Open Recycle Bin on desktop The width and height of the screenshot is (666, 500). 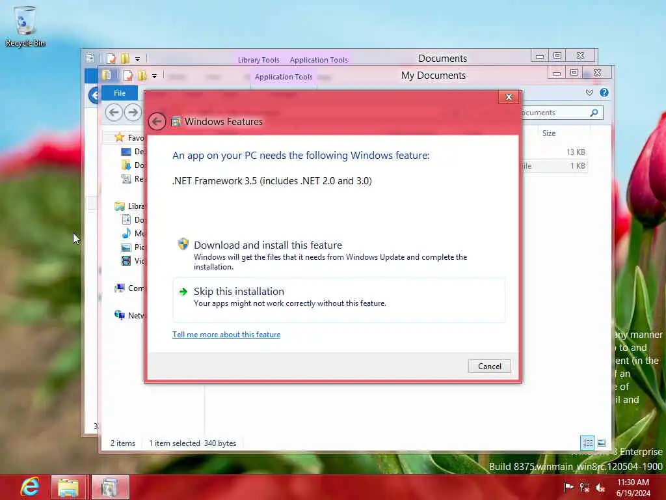25,27
